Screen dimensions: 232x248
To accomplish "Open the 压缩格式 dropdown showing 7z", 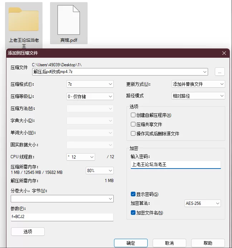I will click(x=90, y=84).
